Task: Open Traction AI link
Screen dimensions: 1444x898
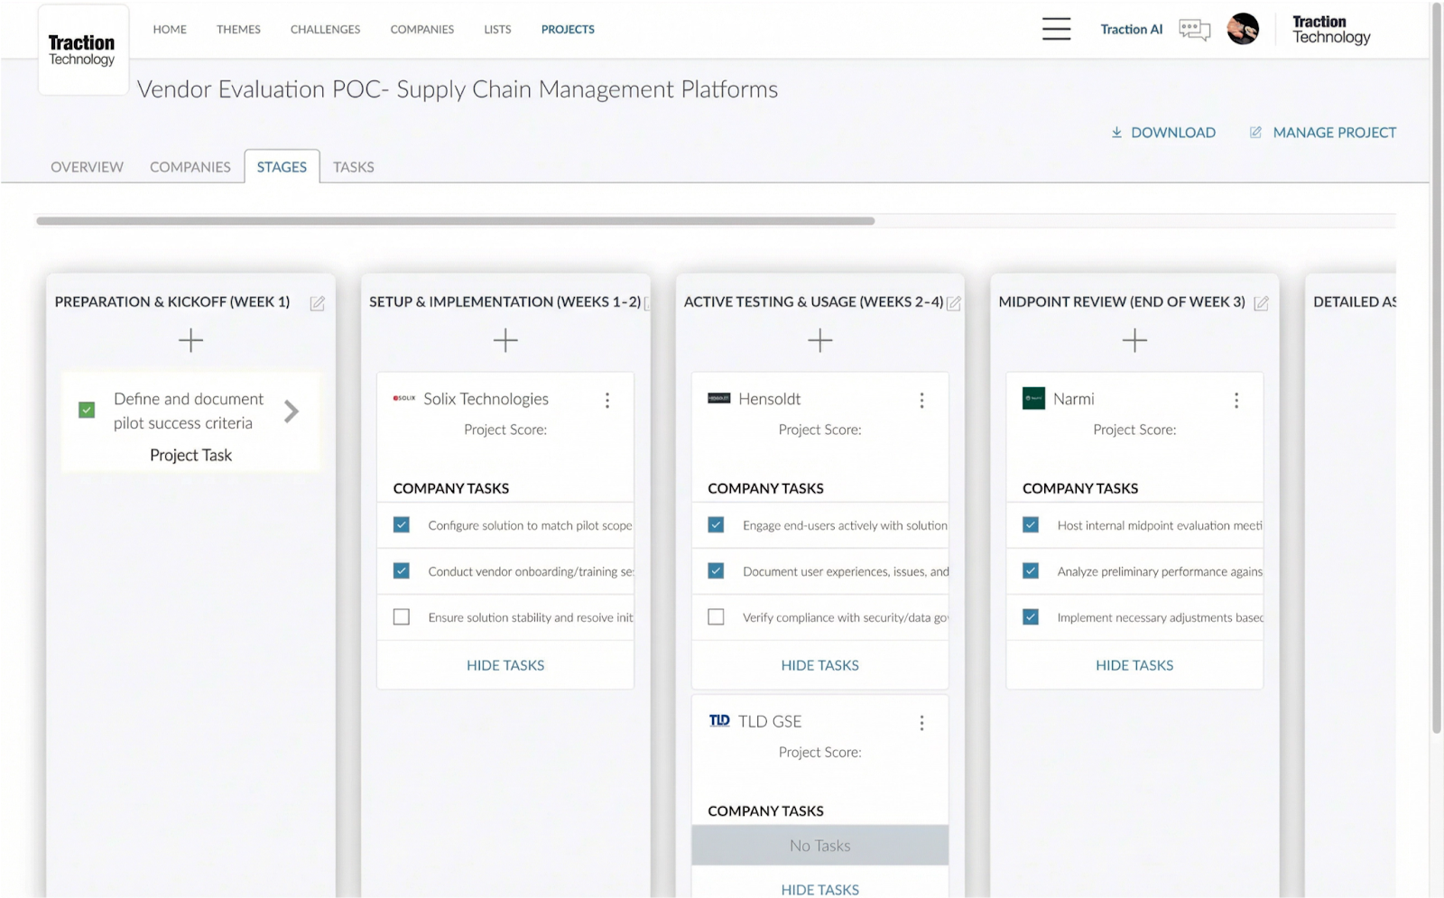Action: [1132, 29]
